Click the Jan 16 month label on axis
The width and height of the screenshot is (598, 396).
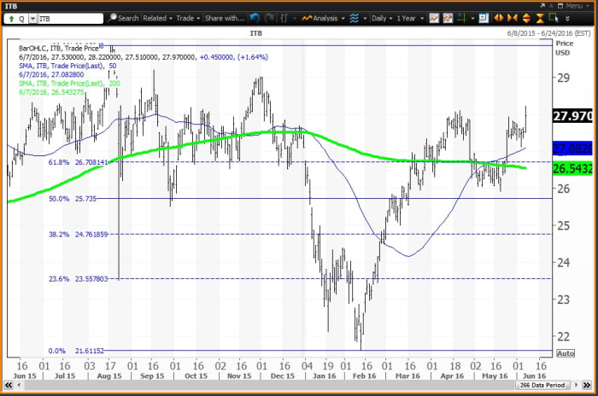324,376
